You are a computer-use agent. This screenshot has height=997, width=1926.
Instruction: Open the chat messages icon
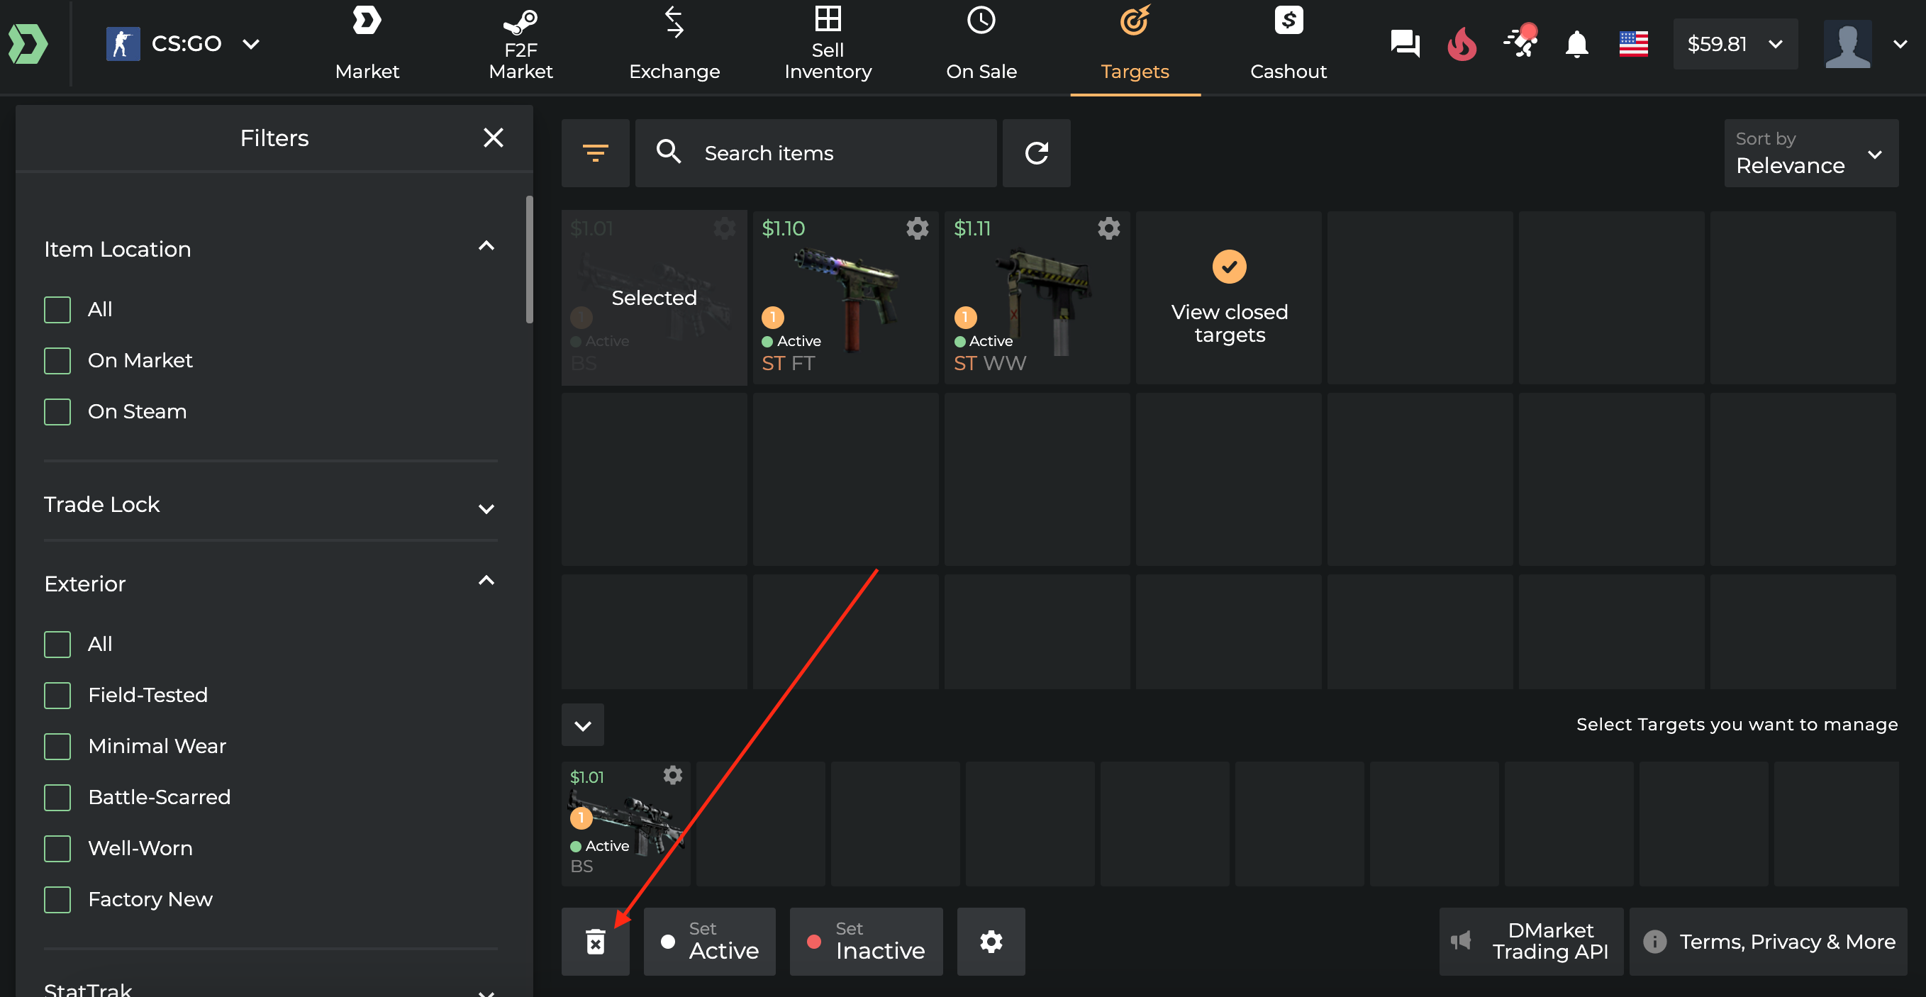1405,43
